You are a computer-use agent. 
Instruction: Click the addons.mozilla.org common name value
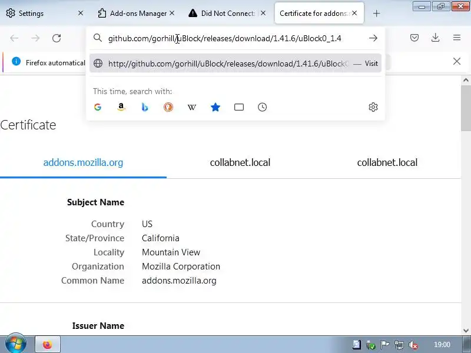[179, 281]
